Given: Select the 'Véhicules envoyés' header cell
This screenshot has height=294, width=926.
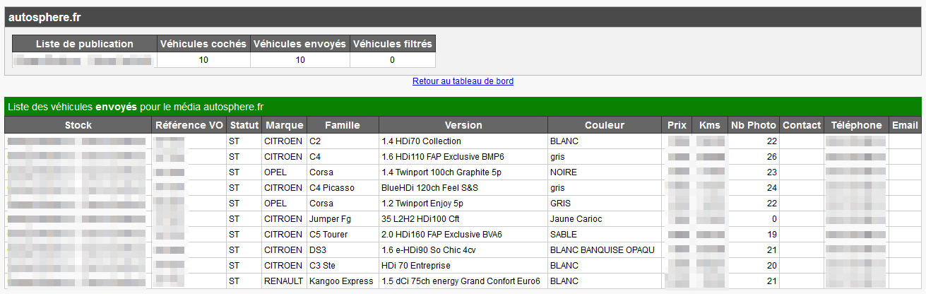Looking at the screenshot, I should [x=299, y=44].
